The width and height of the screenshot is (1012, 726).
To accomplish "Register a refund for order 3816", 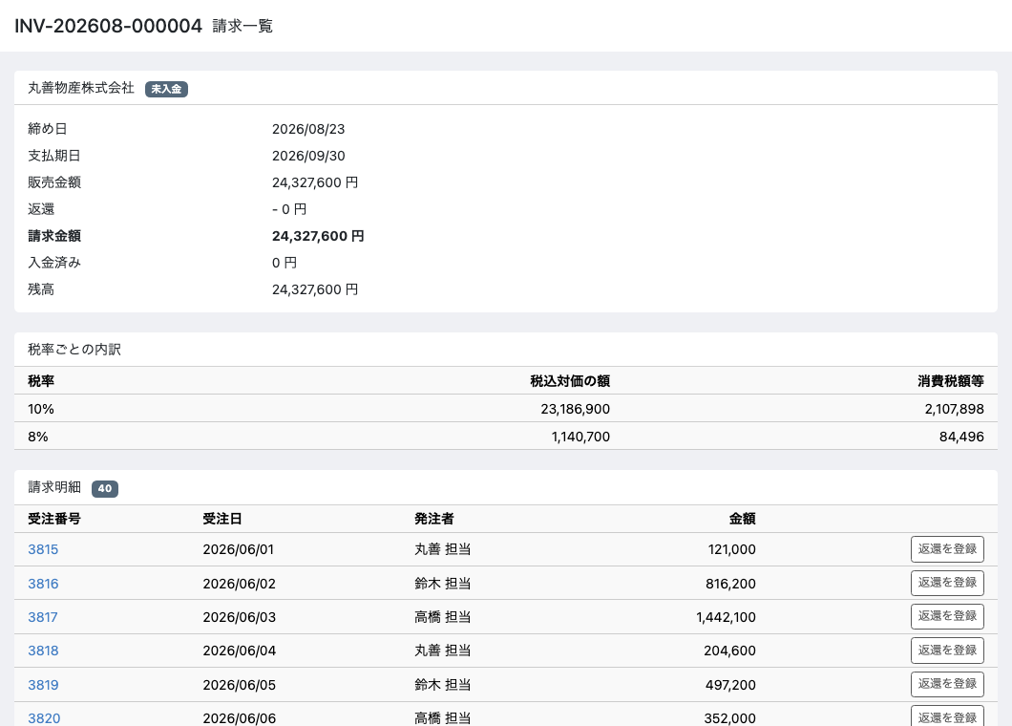I will tap(947, 583).
